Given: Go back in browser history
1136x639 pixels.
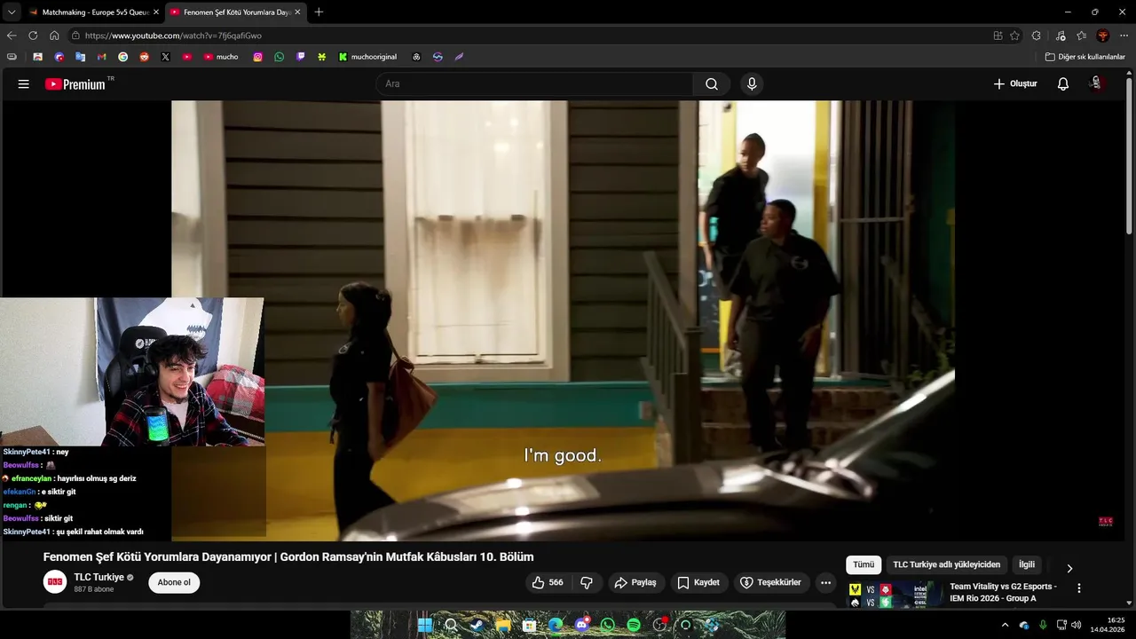Looking at the screenshot, I should pos(12,35).
